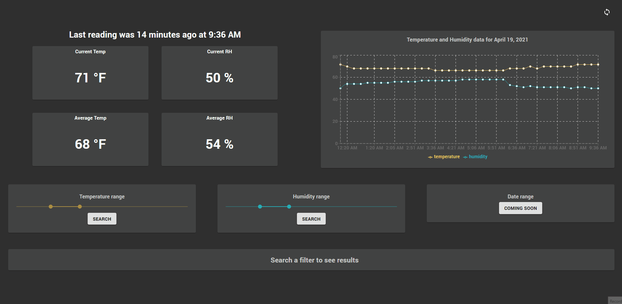The image size is (622, 304).
Task: Click the last humidity data point on chart
Action: click(x=598, y=88)
